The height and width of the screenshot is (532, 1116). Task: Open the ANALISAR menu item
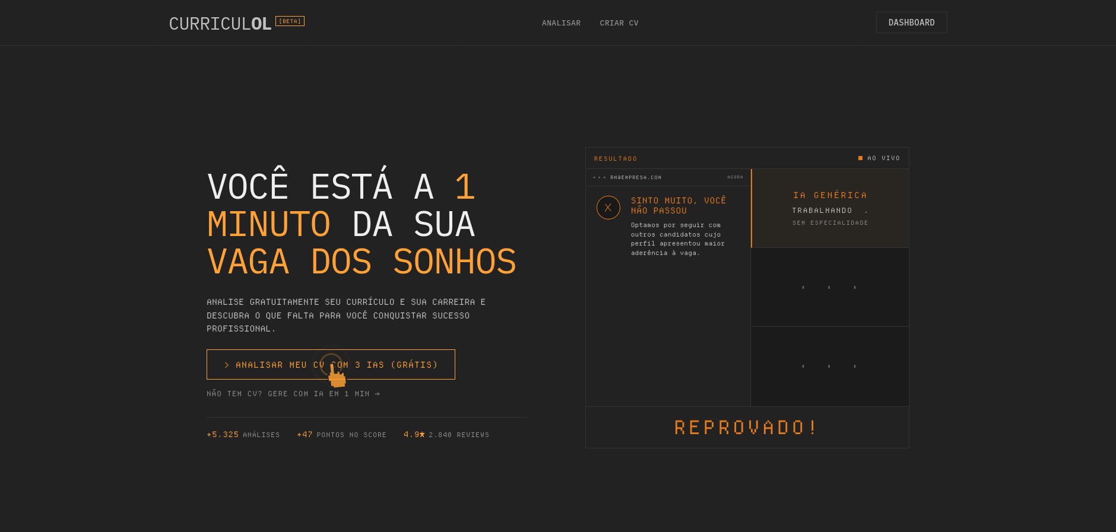561,23
